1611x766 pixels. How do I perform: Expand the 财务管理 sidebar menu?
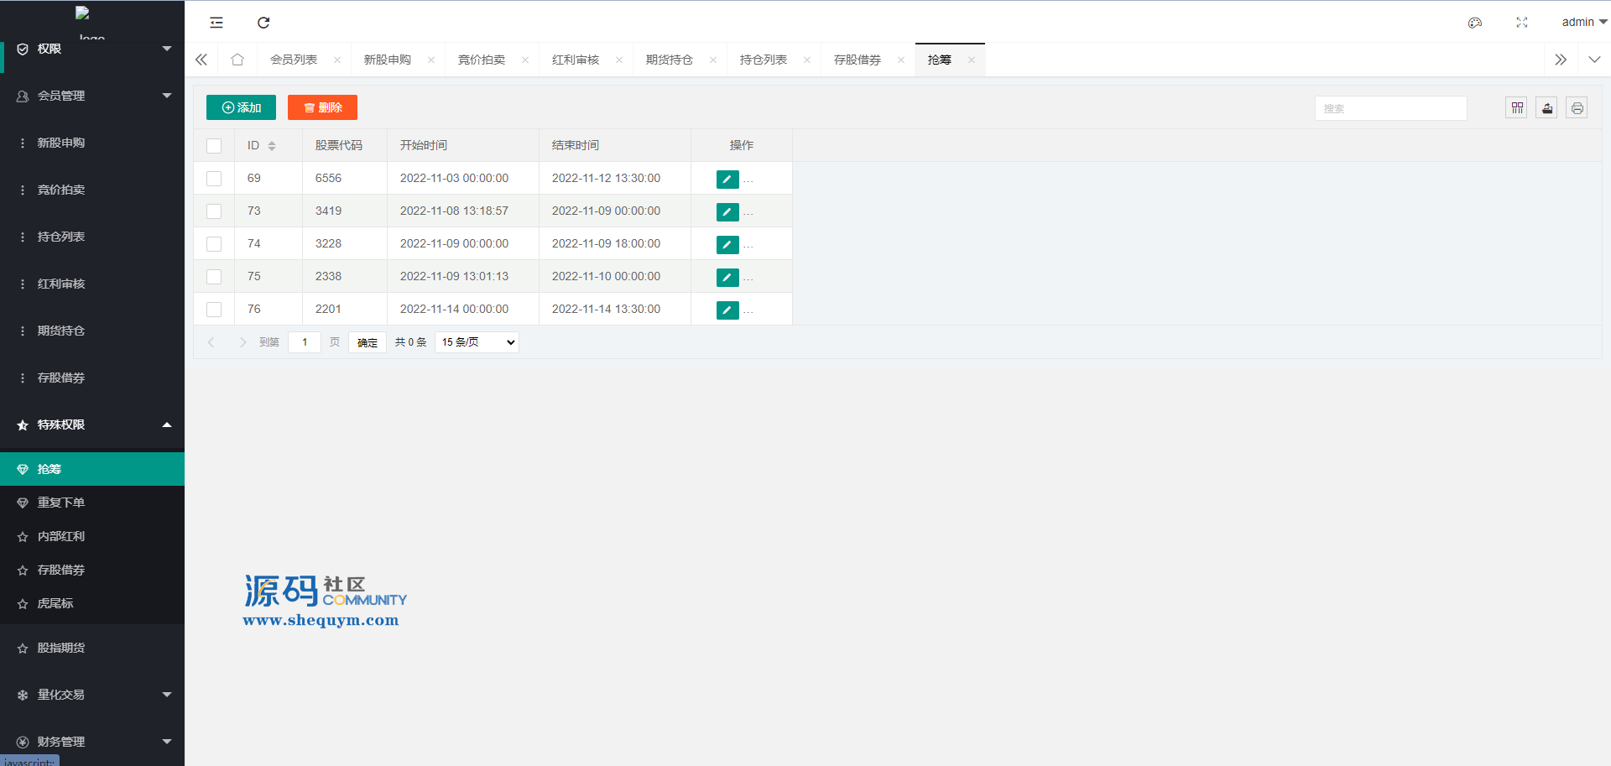pyautogui.click(x=92, y=742)
